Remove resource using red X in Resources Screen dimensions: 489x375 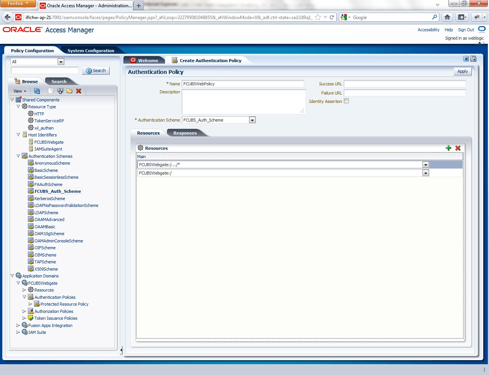click(458, 148)
